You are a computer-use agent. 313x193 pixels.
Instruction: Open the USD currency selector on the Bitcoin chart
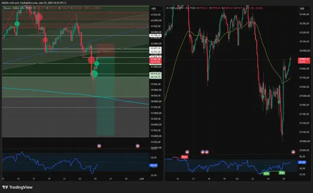click(x=156, y=9)
